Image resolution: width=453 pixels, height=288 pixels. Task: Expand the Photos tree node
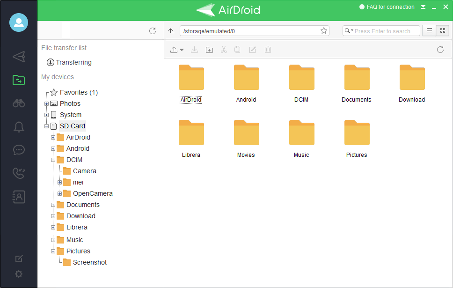click(46, 103)
